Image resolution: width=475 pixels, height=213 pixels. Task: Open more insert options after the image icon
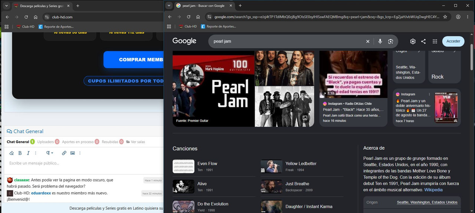point(80,153)
